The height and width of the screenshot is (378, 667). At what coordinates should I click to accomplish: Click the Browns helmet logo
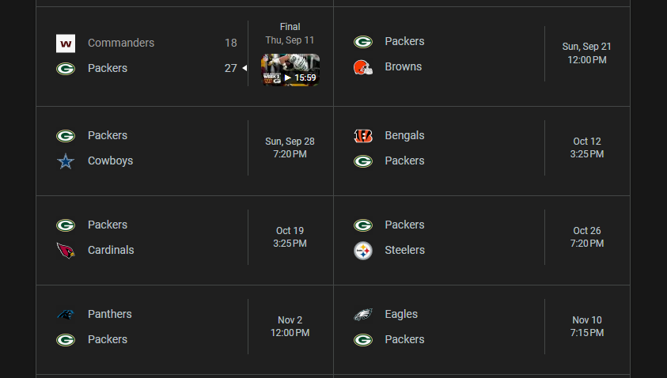(x=363, y=67)
